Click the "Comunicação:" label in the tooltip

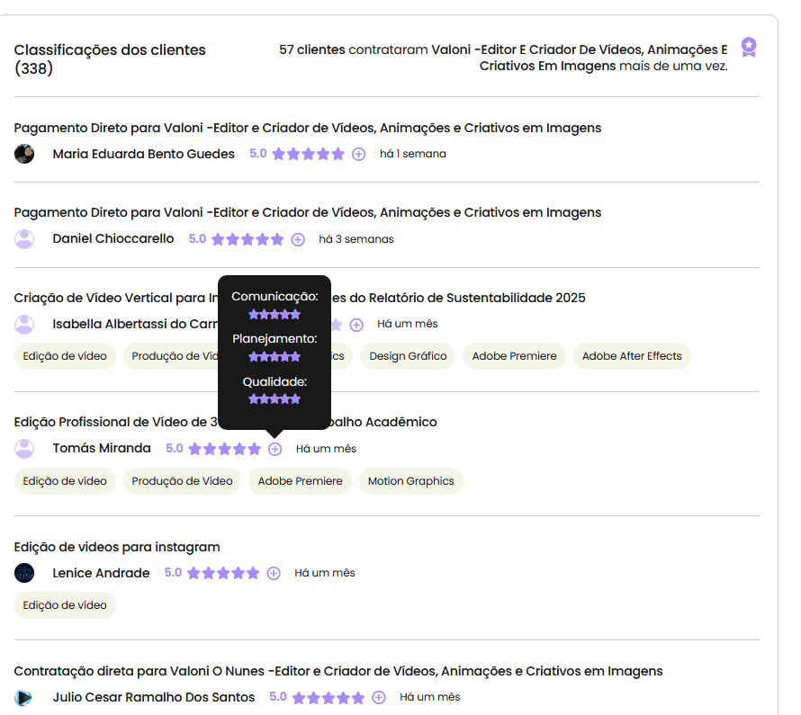tap(274, 297)
